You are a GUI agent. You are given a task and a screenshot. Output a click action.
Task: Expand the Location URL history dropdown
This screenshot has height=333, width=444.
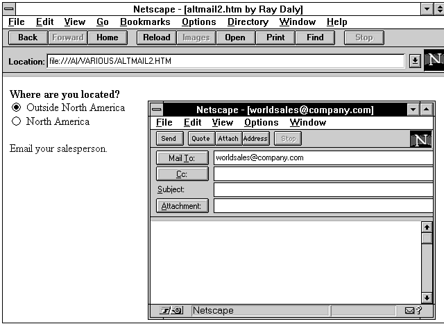[415, 61]
